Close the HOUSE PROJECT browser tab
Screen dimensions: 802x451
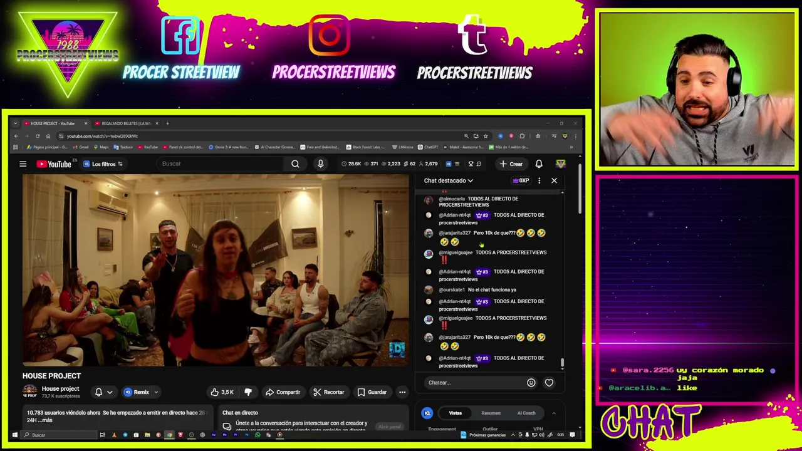(86, 123)
